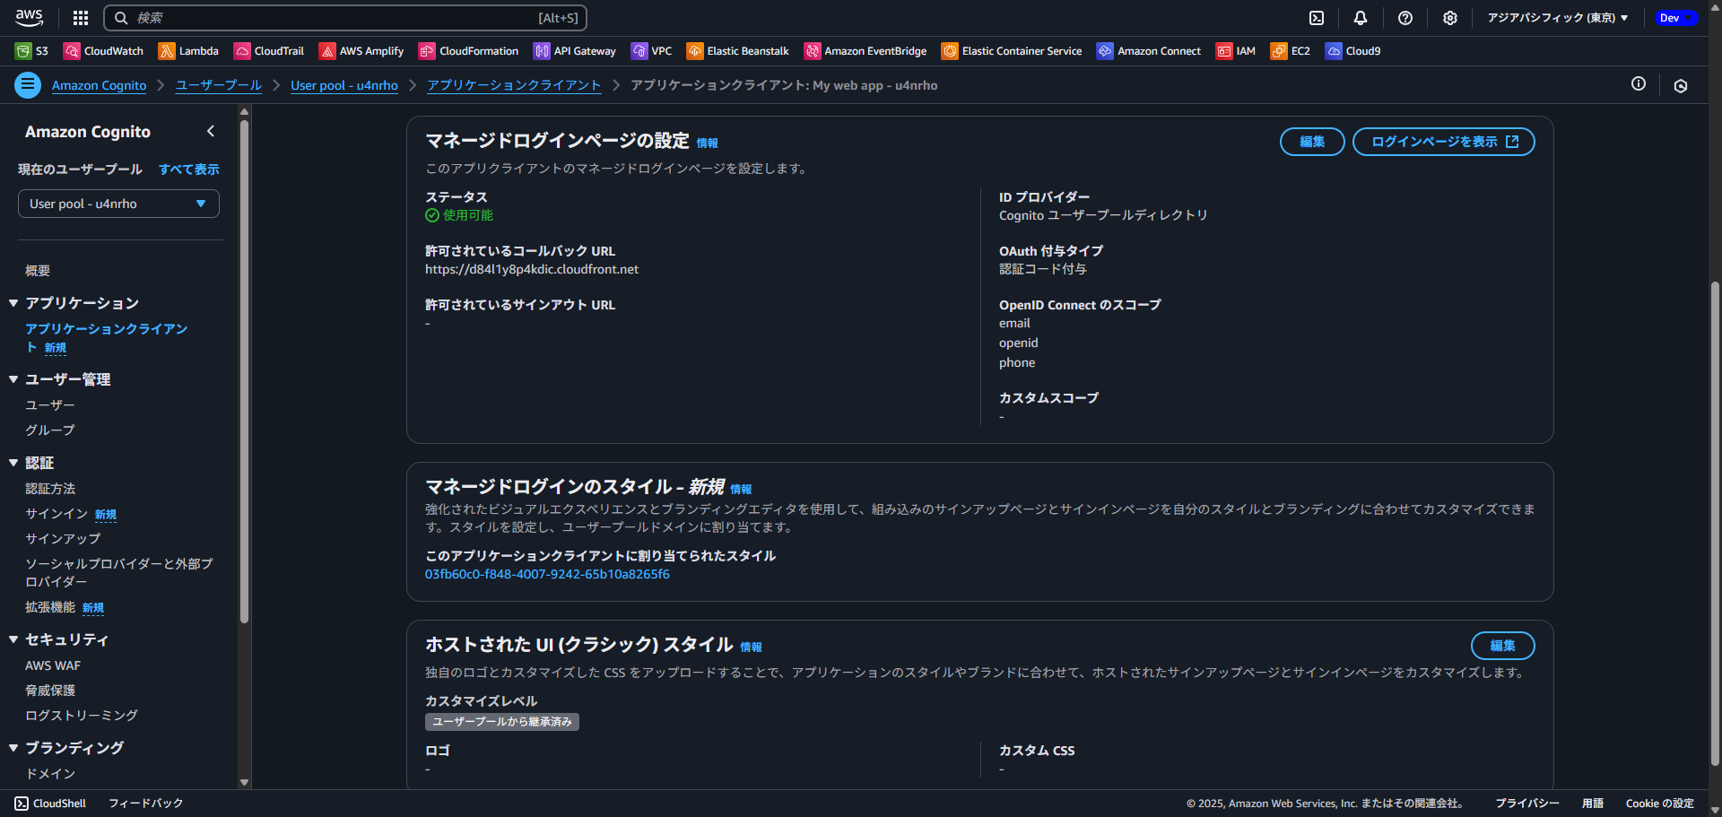The width and height of the screenshot is (1722, 817).
Task: Toggle the navigation hamburger menu
Action: click(x=28, y=85)
